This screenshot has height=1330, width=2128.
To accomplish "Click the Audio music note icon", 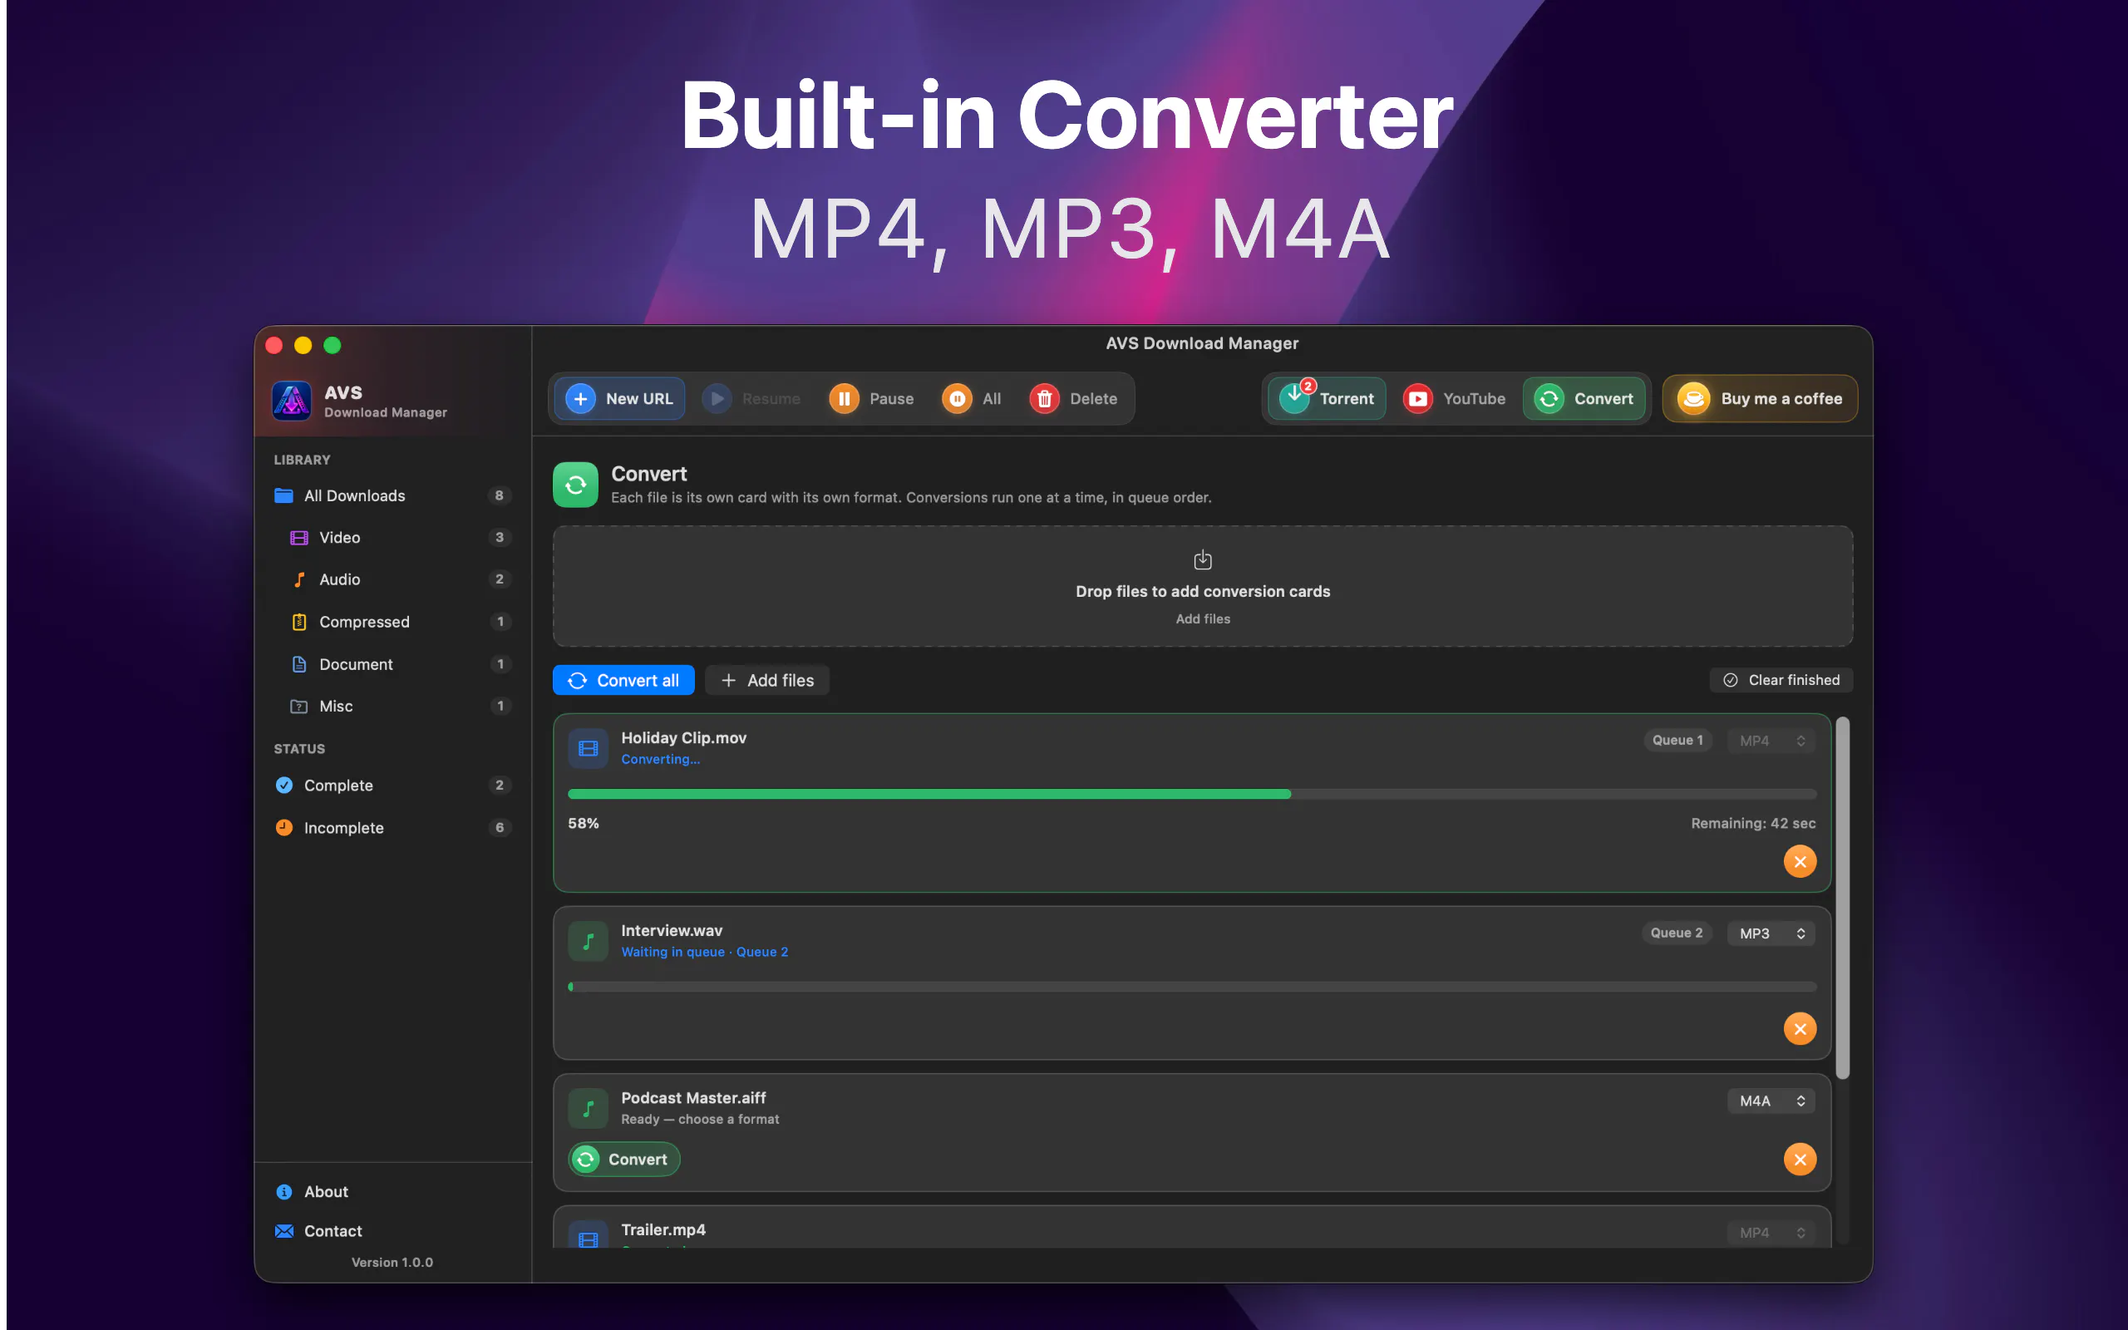I will [299, 579].
